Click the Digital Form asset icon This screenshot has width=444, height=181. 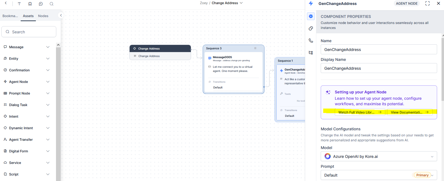click(x=5, y=151)
